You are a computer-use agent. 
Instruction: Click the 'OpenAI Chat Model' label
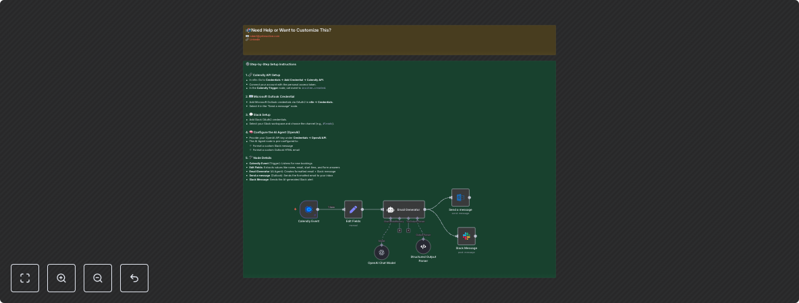click(382, 263)
